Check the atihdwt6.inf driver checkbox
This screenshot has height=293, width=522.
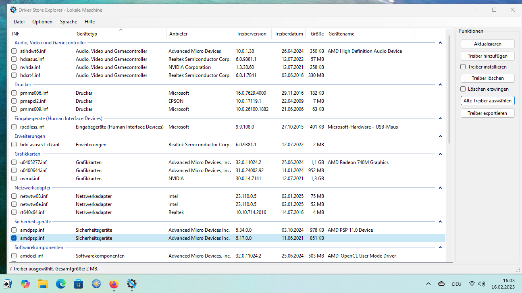(x=14, y=51)
